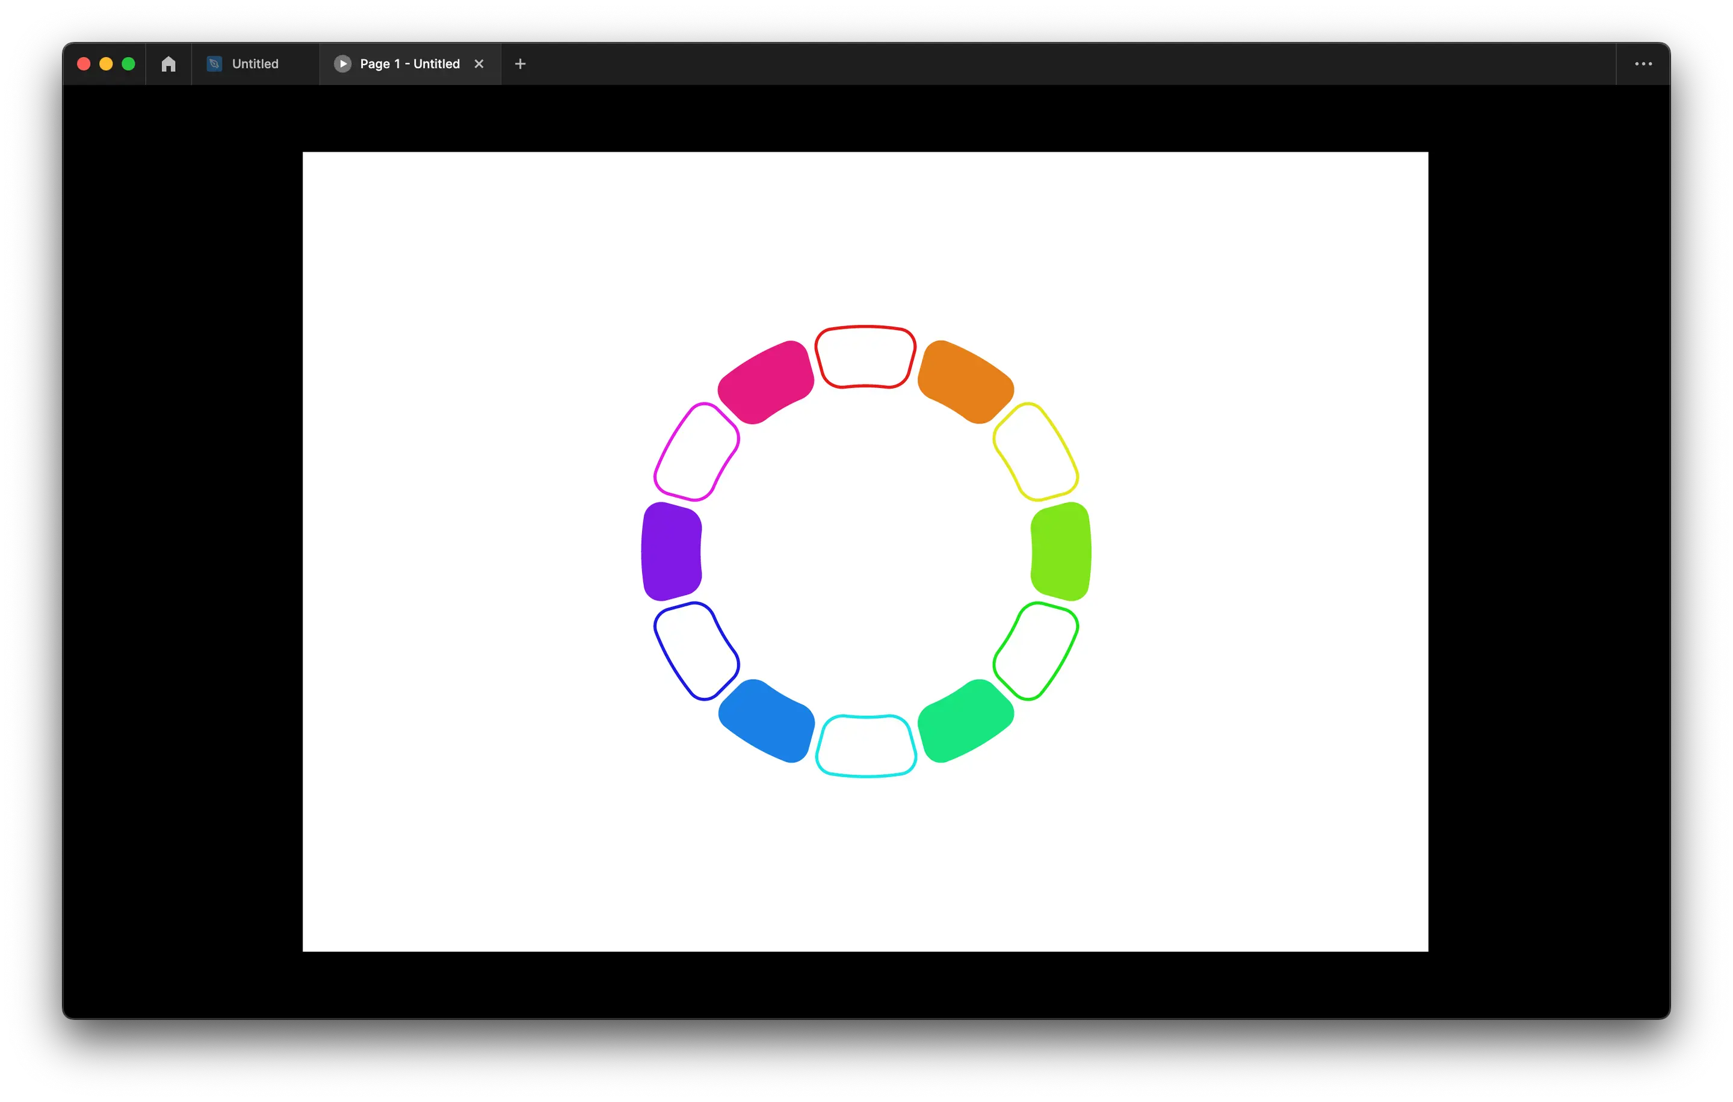Select the Page 1 - Untitled tab

click(x=410, y=64)
